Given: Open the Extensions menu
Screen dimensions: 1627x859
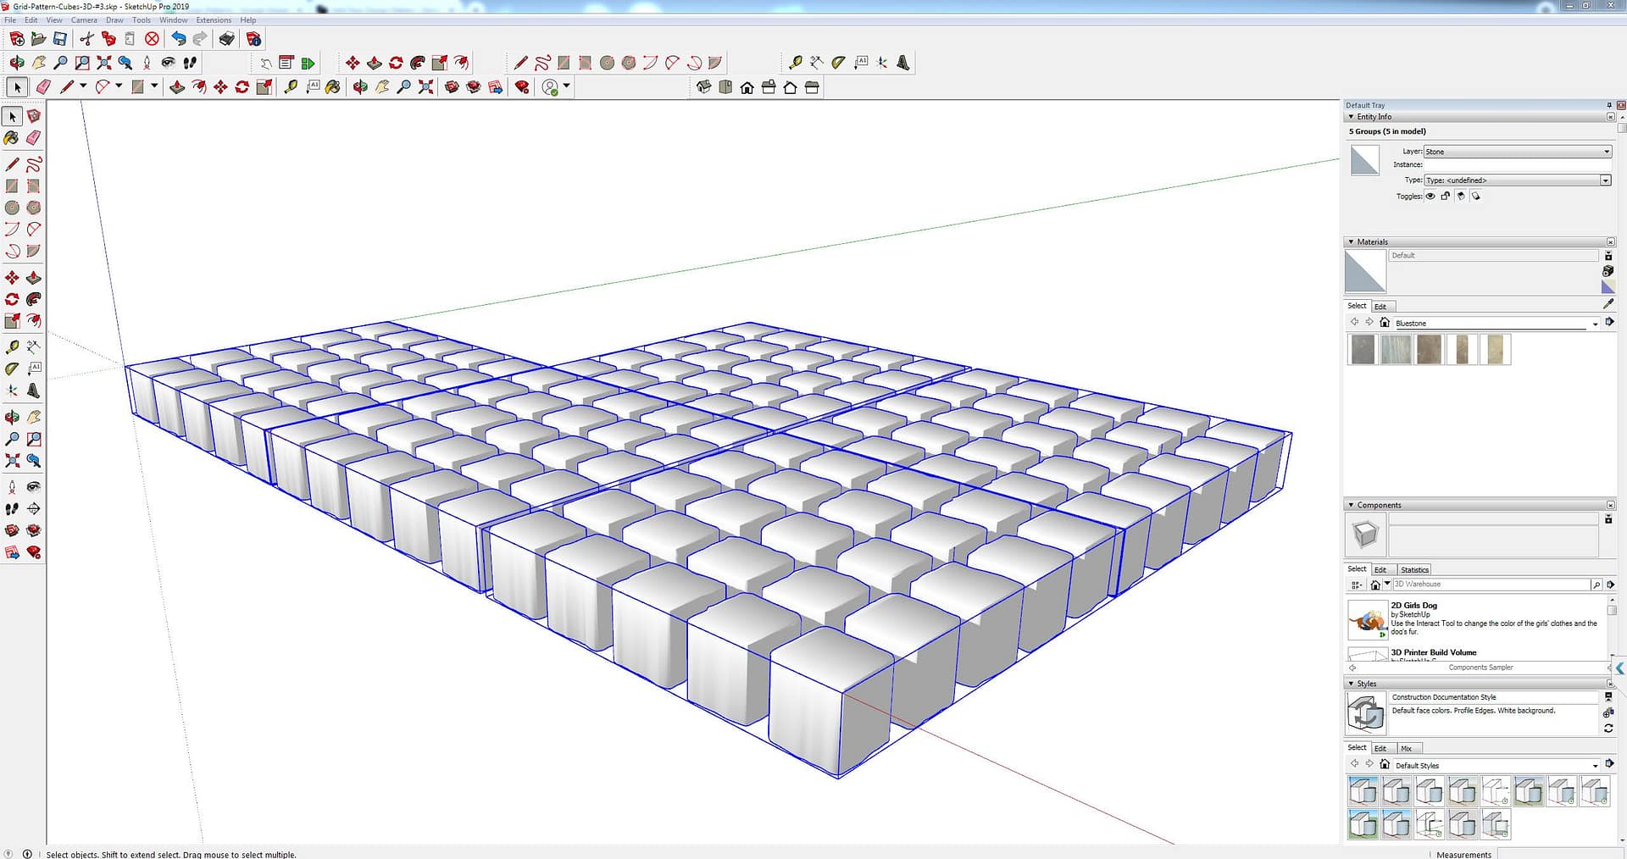Looking at the screenshot, I should point(213,19).
